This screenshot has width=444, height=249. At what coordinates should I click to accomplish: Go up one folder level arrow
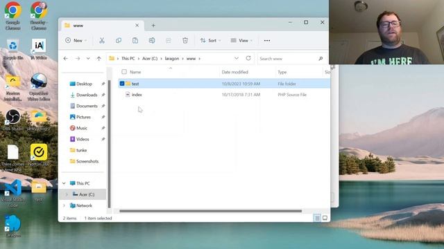[x=99, y=58]
